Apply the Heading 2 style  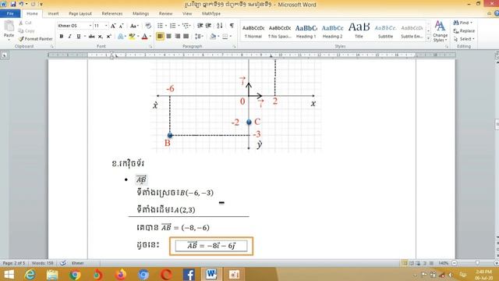click(332, 31)
